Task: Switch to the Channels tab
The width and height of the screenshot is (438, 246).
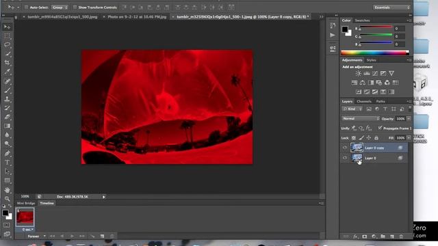Action: 364,102
